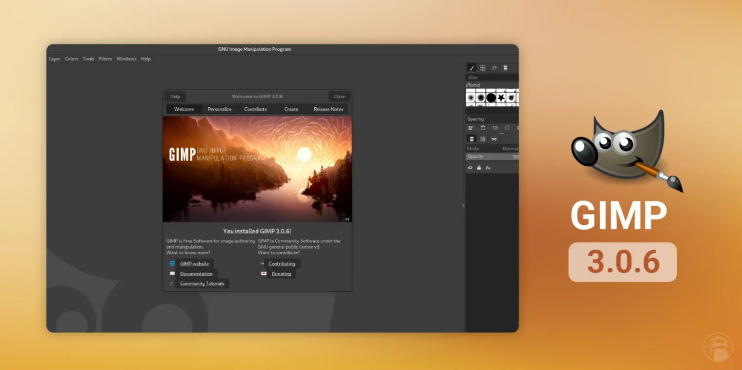Open the Patterns panel icon
The height and width of the screenshot is (370, 742).
pyautogui.click(x=484, y=68)
